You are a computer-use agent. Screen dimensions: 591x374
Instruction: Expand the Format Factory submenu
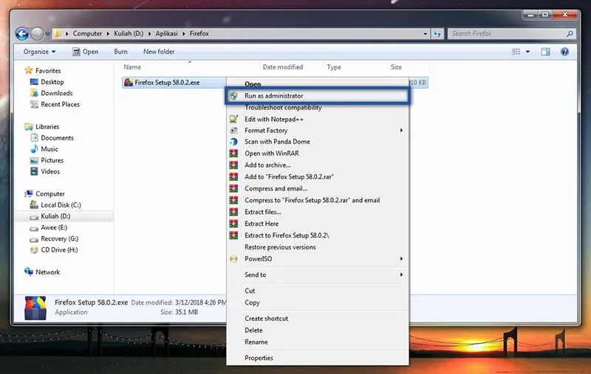pyautogui.click(x=318, y=131)
